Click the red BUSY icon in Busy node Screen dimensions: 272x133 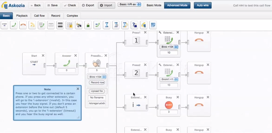click(169, 105)
